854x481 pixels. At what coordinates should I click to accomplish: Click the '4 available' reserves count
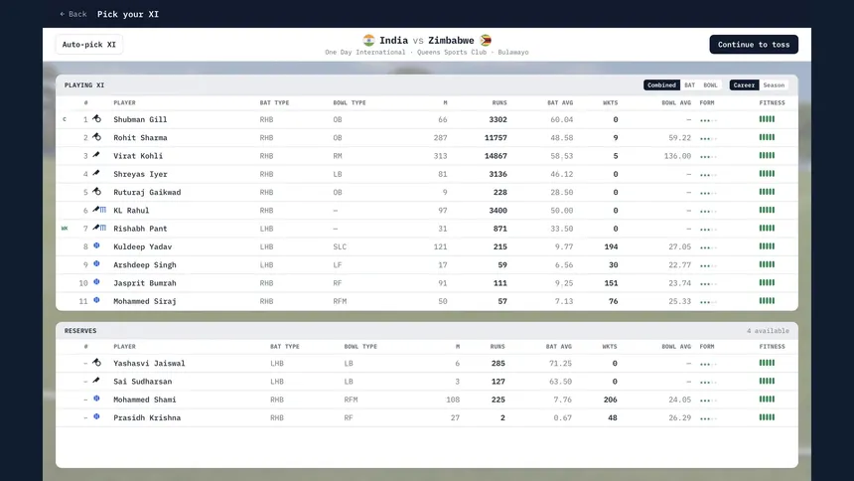[x=768, y=331]
